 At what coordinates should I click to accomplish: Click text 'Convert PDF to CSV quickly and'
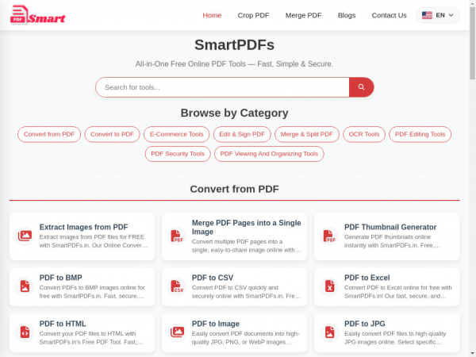coord(235,287)
